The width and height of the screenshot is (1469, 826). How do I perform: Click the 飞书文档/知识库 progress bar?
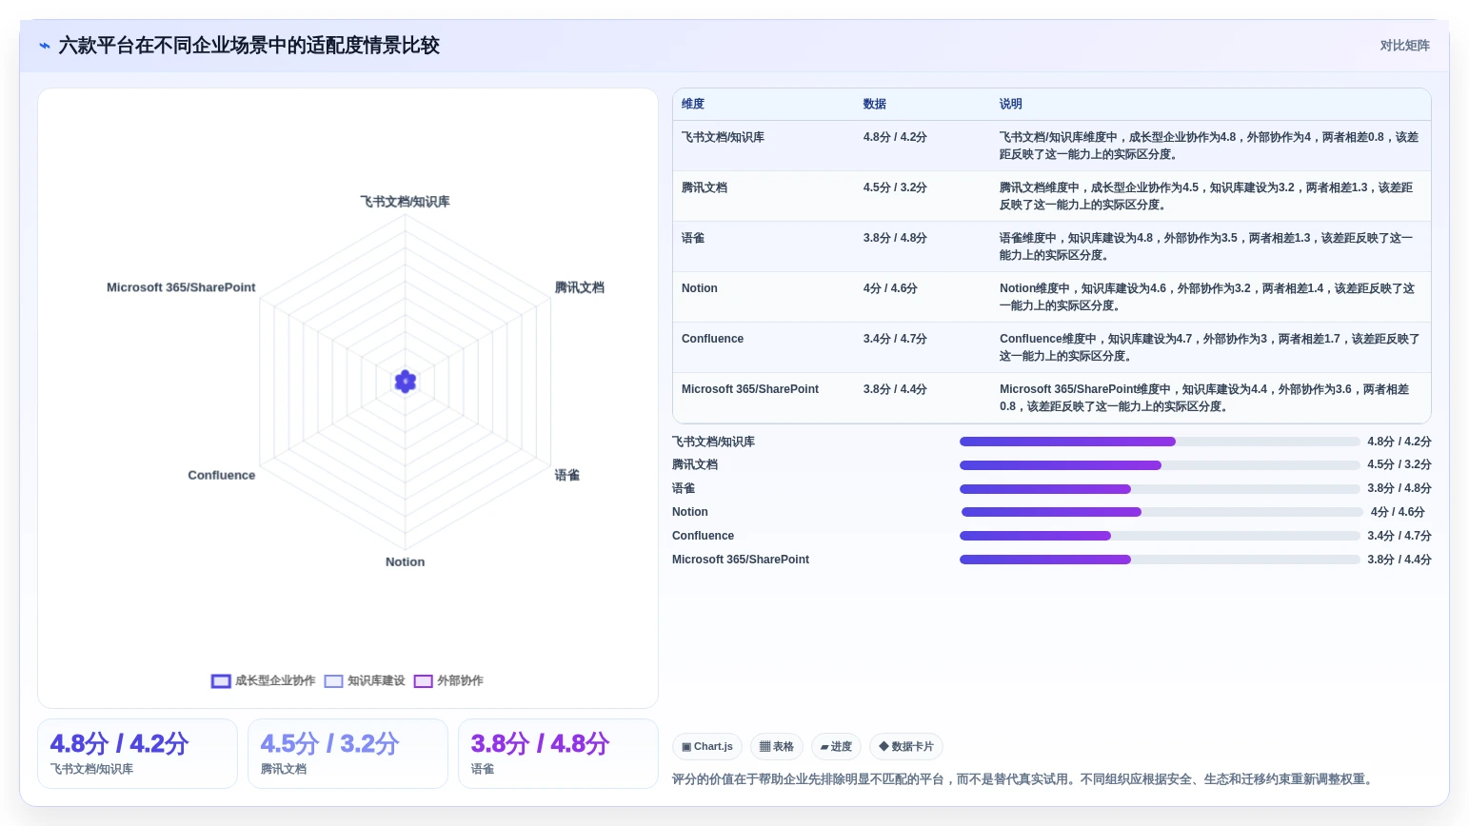click(1160, 442)
